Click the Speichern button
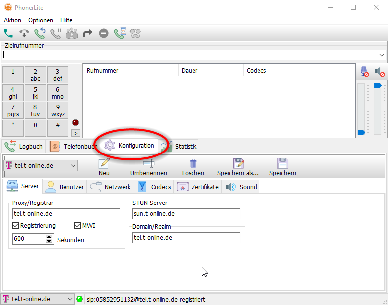Viewport: 388px width, 305px height. pos(282,167)
